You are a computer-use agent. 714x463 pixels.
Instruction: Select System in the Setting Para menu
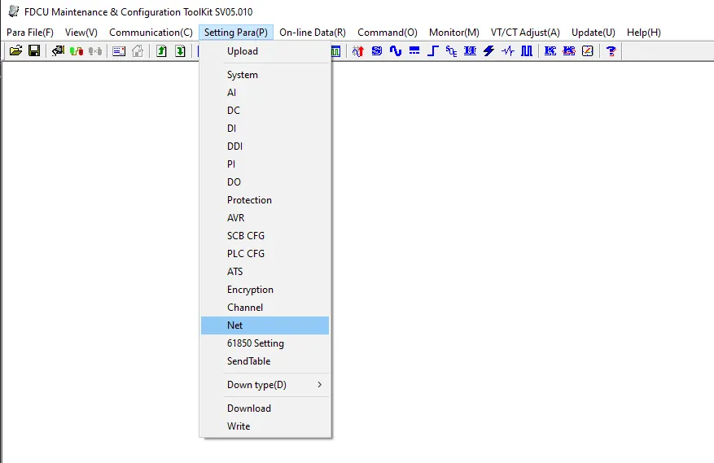click(265, 75)
